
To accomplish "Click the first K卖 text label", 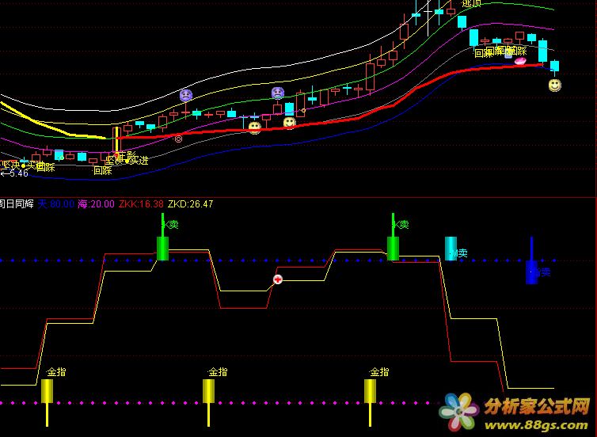I will coord(171,225).
